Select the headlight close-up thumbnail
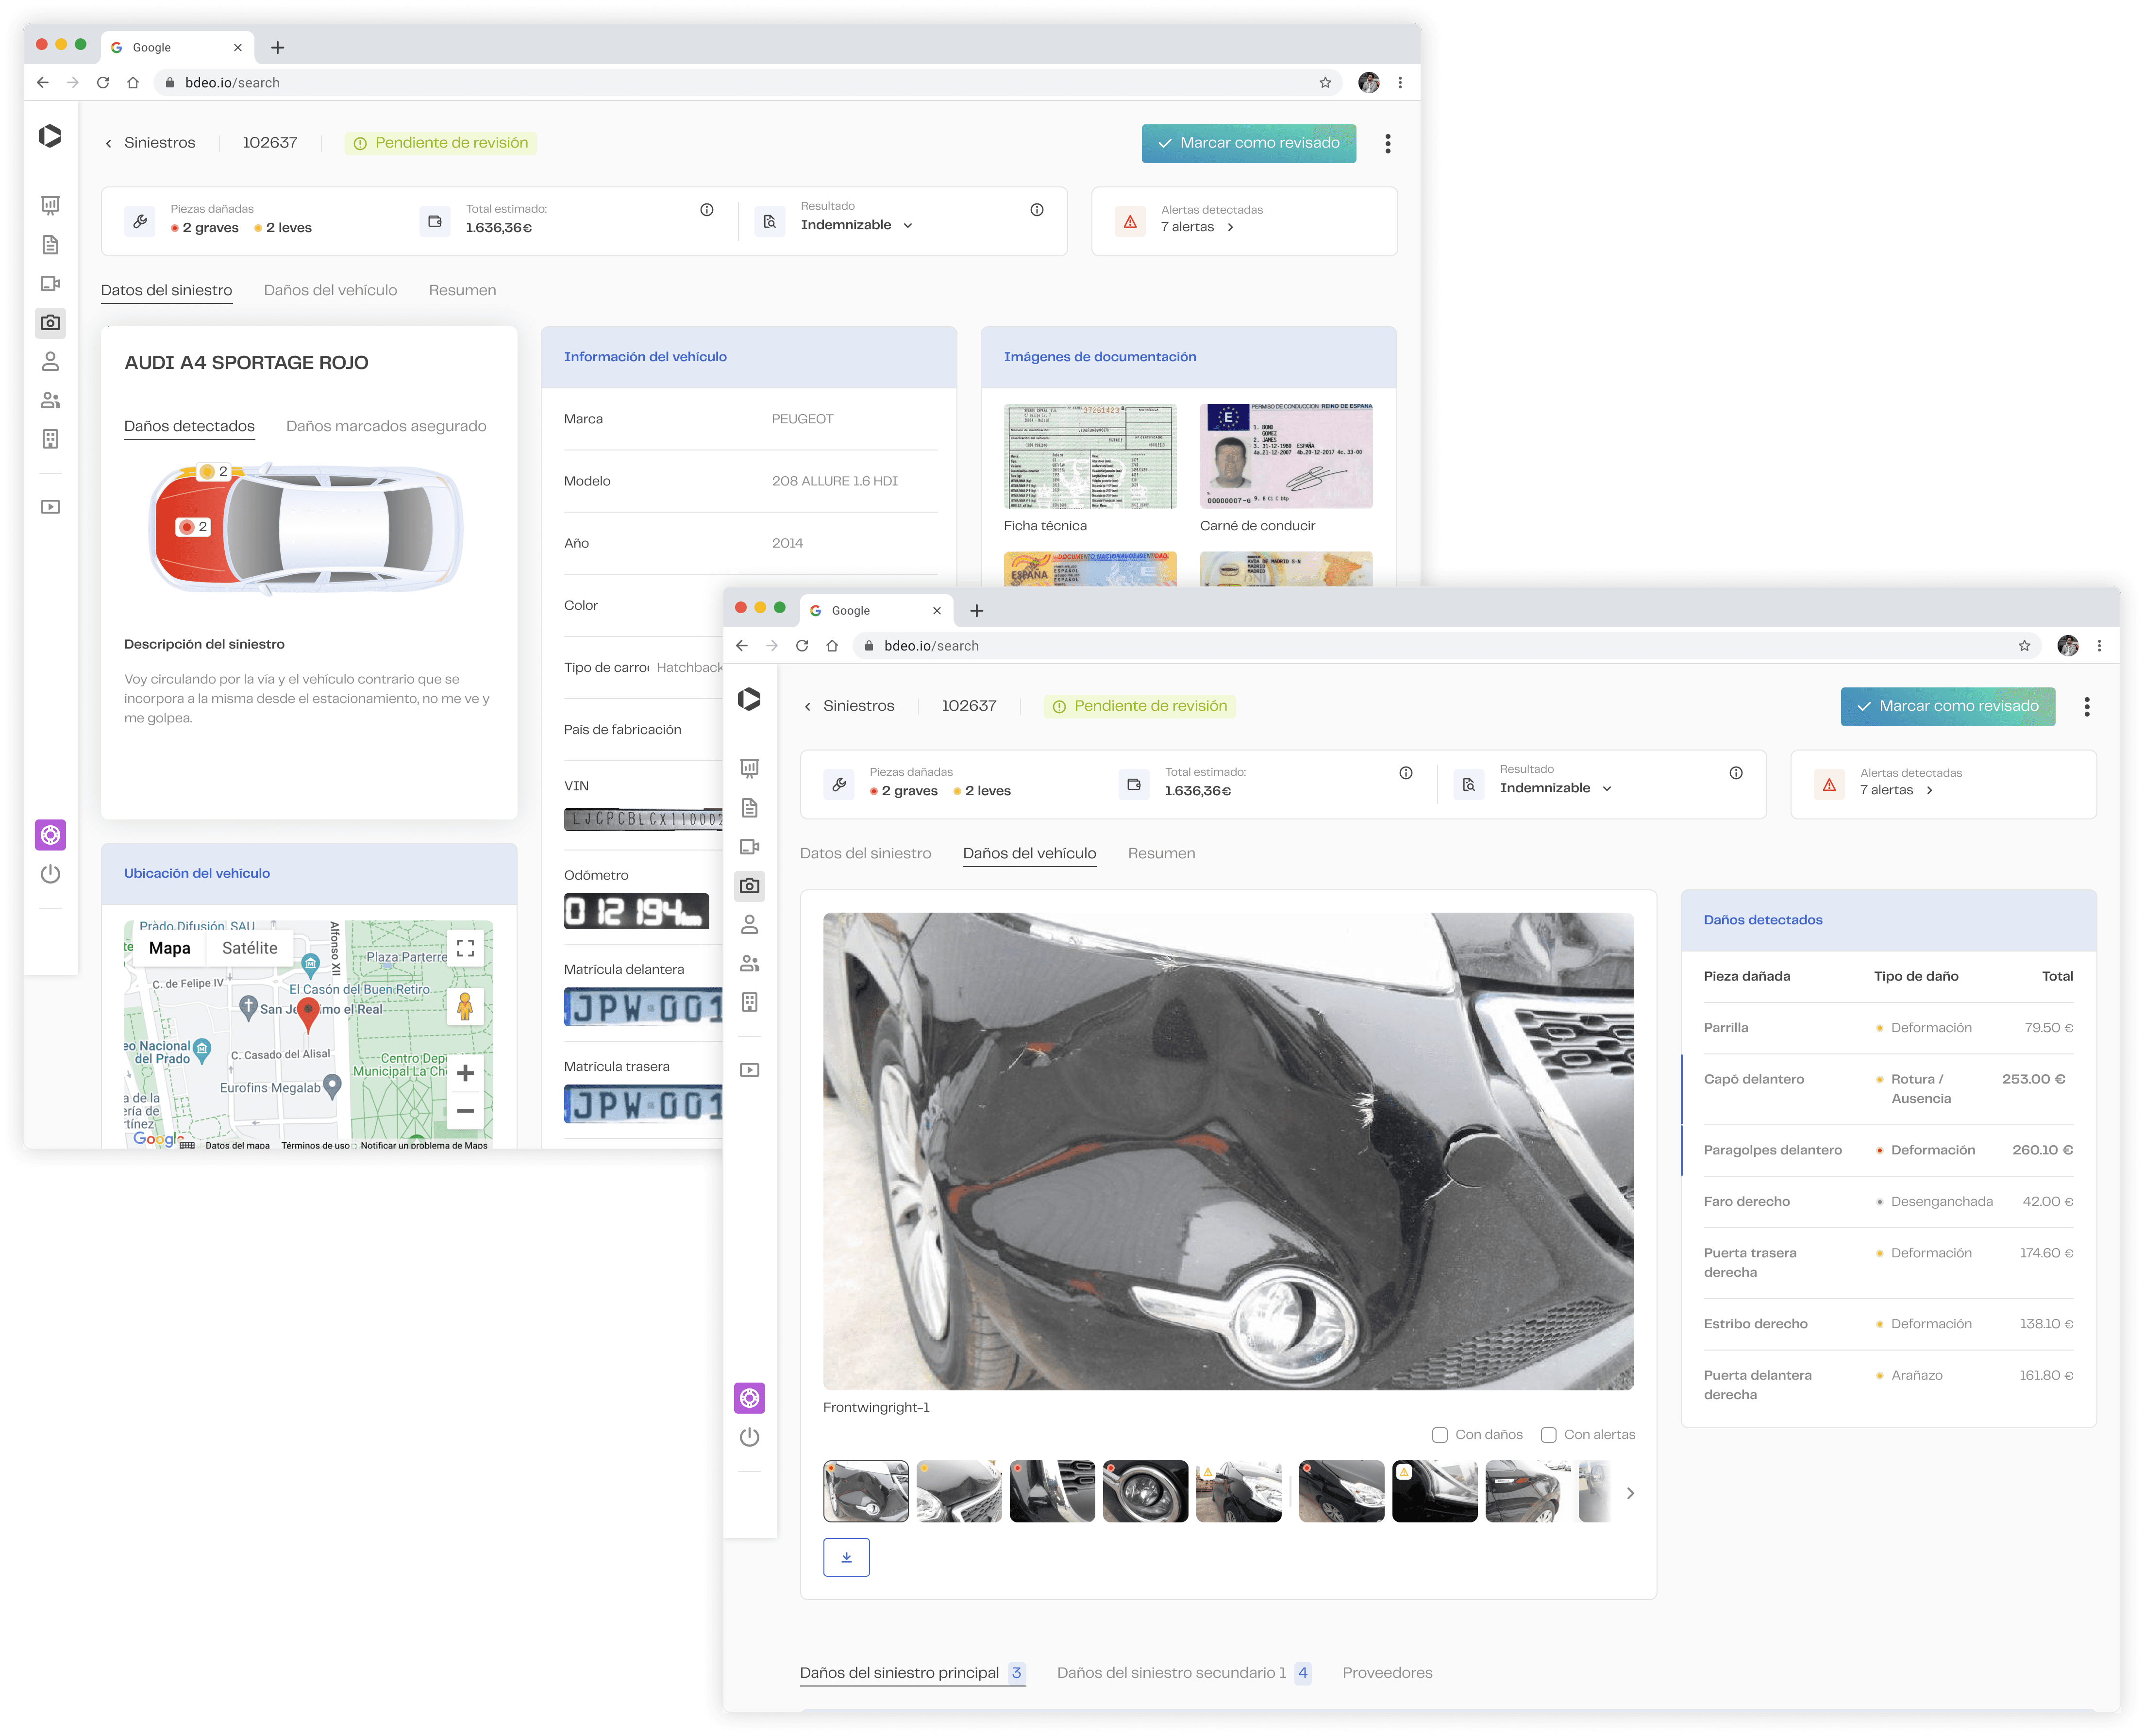Viewport: 2144px width, 1736px height. click(1145, 1491)
